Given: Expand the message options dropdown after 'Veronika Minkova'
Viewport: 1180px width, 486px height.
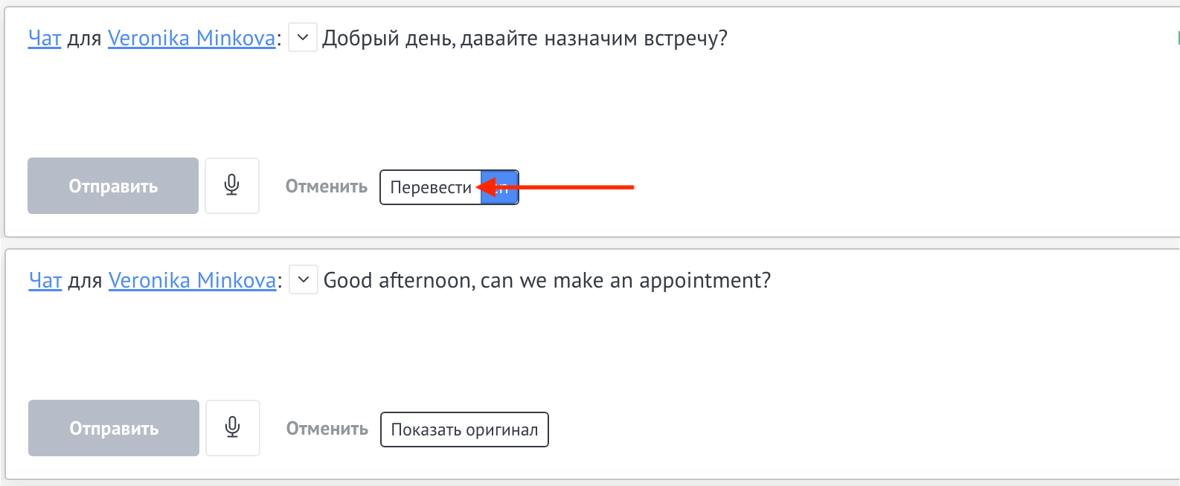Looking at the screenshot, I should (x=302, y=37).
